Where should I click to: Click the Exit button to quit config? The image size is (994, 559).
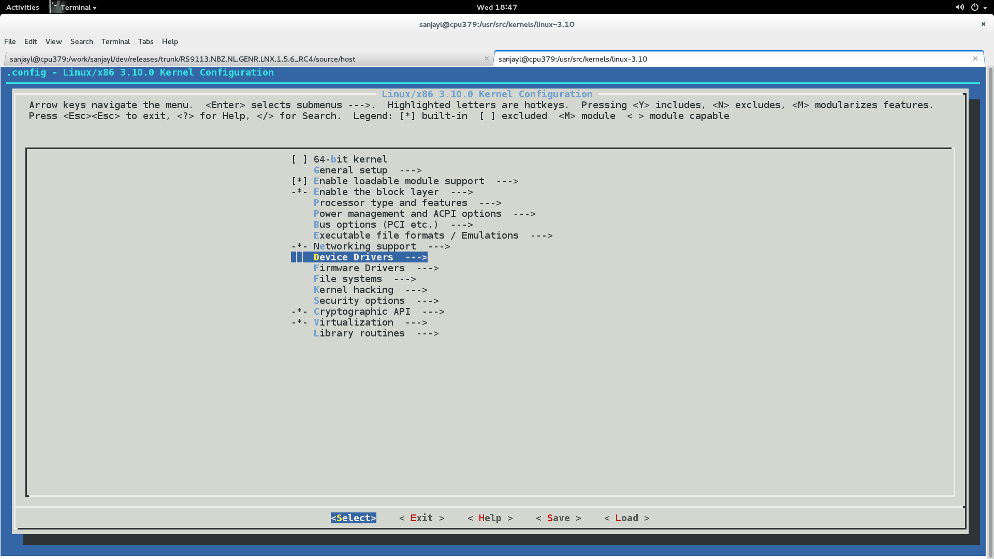point(421,518)
